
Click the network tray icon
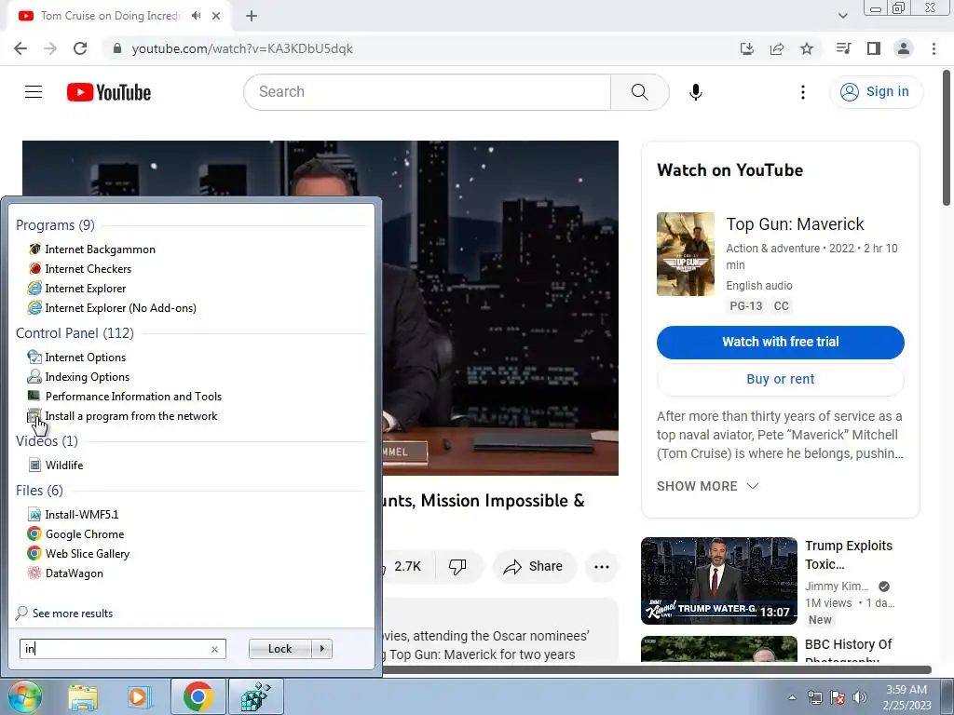pos(814,697)
